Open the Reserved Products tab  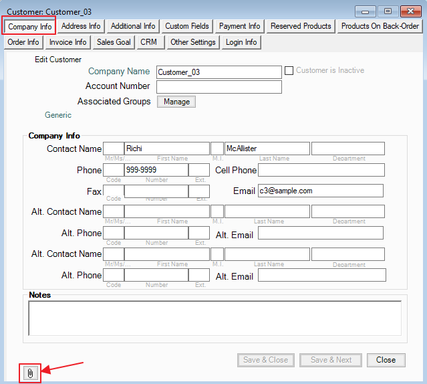[x=301, y=26]
